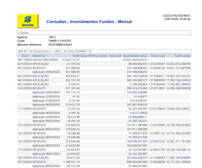Select saldo cotas 10.561.271,181200
Screen dimensions: 202x168
[x=178, y=142]
